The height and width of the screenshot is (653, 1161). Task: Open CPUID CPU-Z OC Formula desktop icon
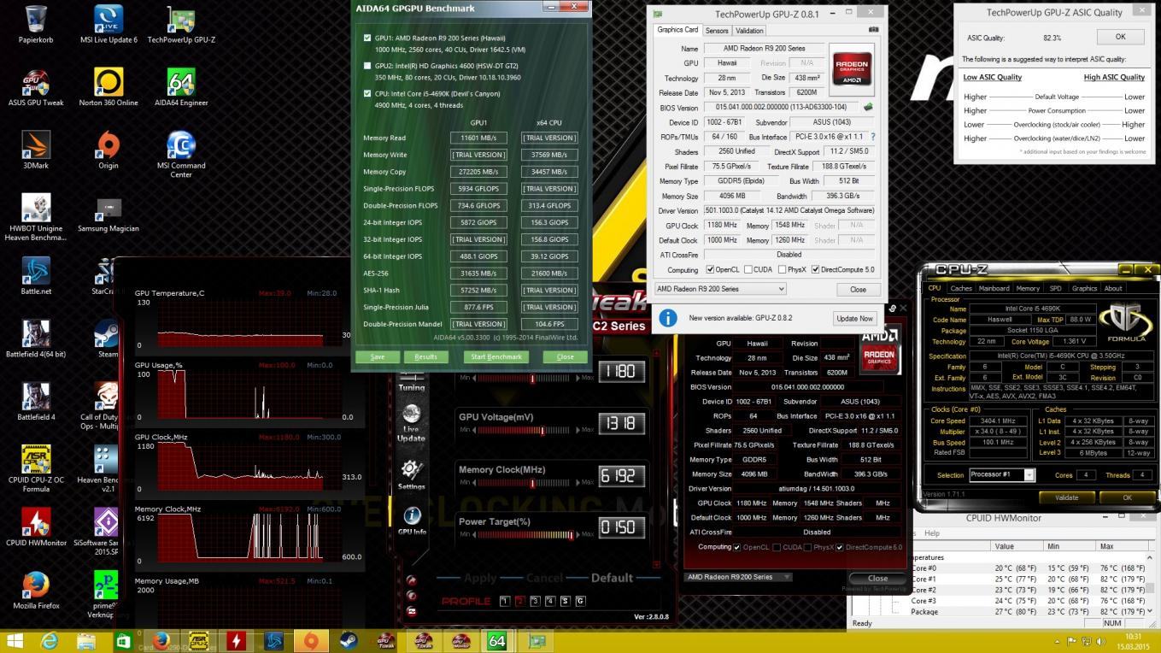pyautogui.click(x=36, y=468)
